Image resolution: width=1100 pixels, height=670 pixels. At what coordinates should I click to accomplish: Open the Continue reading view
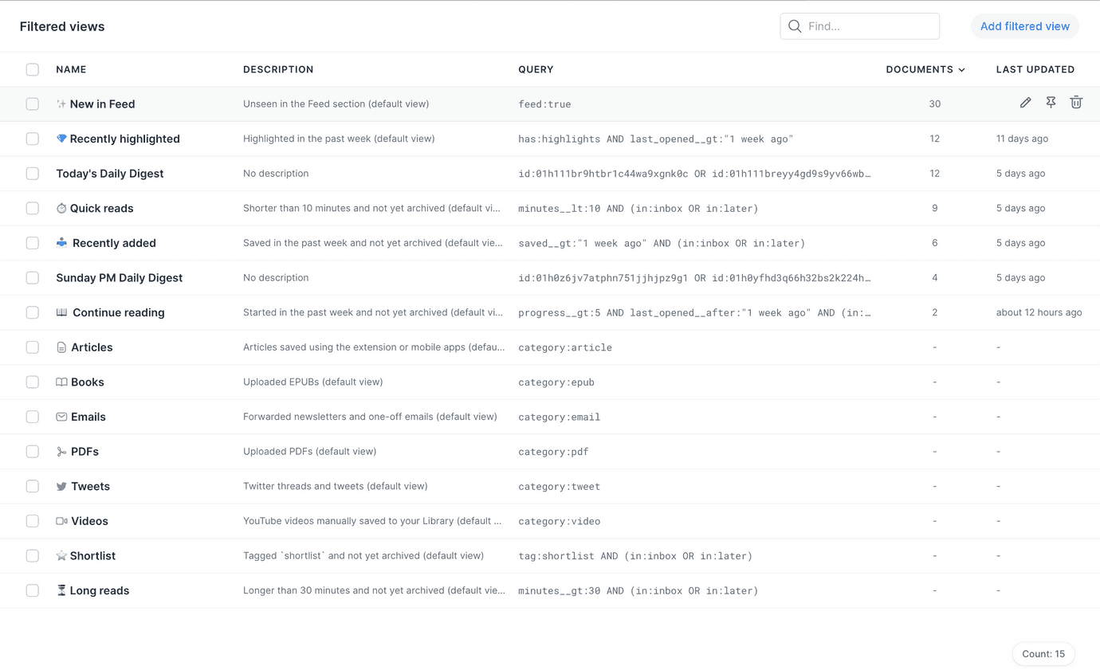pyautogui.click(x=118, y=312)
